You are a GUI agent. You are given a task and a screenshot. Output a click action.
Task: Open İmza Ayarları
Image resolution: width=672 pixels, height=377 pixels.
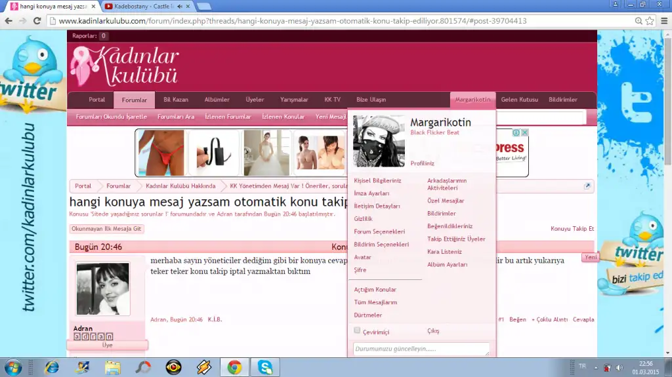pos(371,193)
